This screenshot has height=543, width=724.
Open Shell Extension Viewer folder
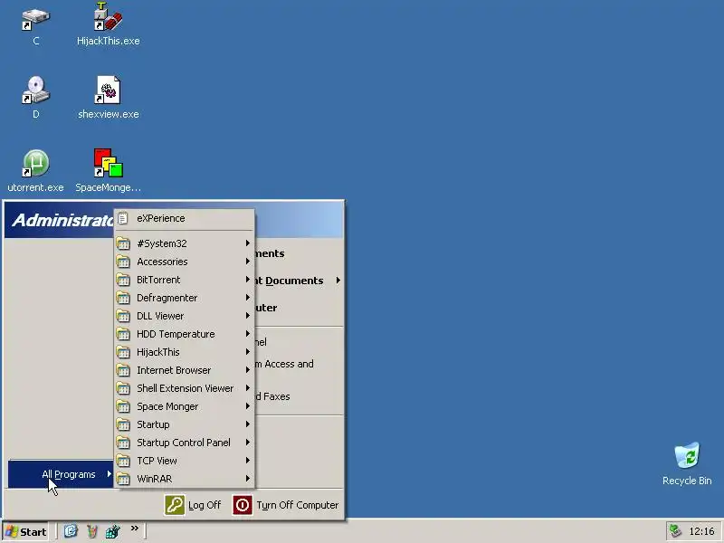tap(185, 388)
